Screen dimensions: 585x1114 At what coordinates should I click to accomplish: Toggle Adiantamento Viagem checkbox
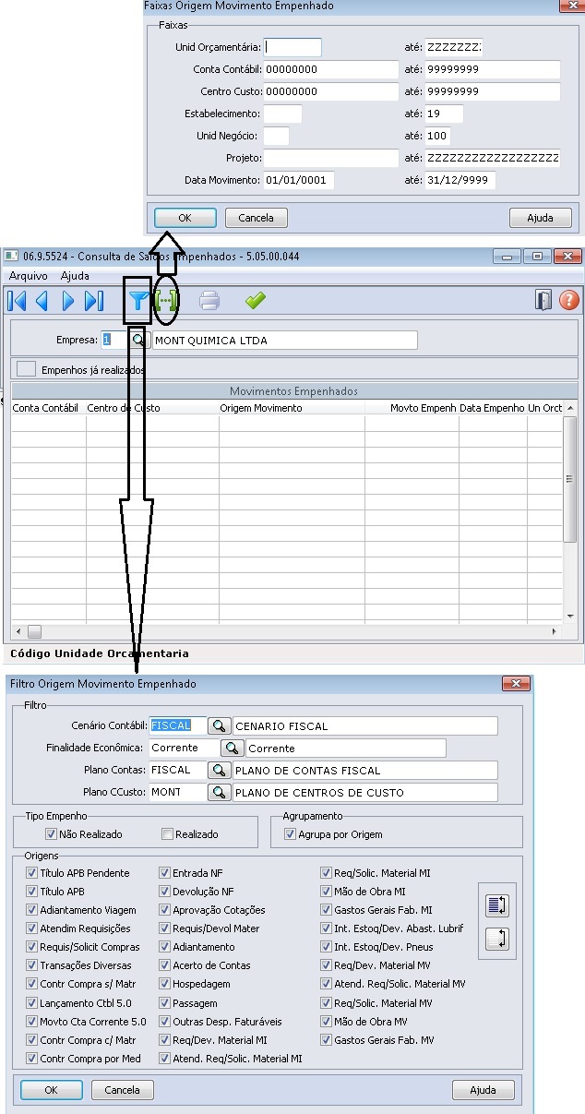click(x=32, y=910)
